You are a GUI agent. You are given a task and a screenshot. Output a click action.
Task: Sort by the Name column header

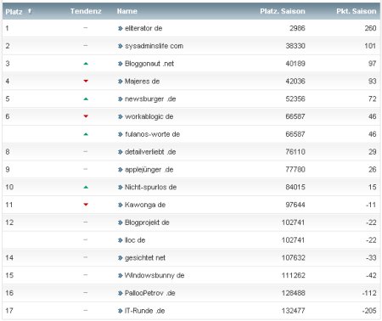127,11
